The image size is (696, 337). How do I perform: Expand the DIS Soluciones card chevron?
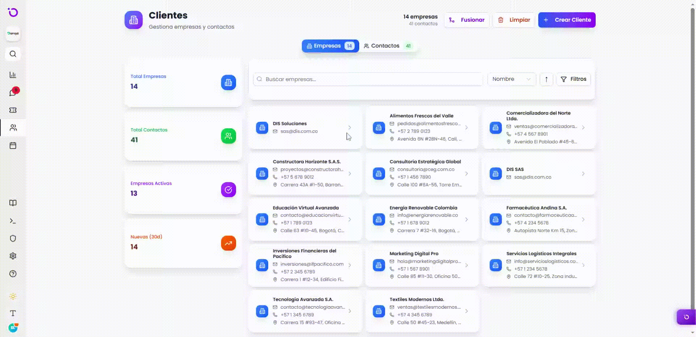(349, 128)
